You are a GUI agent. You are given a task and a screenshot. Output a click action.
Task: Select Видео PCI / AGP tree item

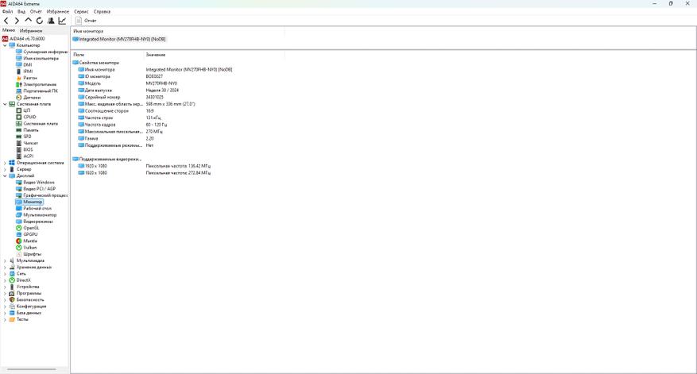coord(40,189)
